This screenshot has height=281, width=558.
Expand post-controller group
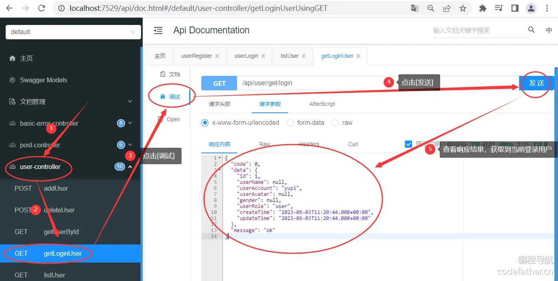pos(70,145)
